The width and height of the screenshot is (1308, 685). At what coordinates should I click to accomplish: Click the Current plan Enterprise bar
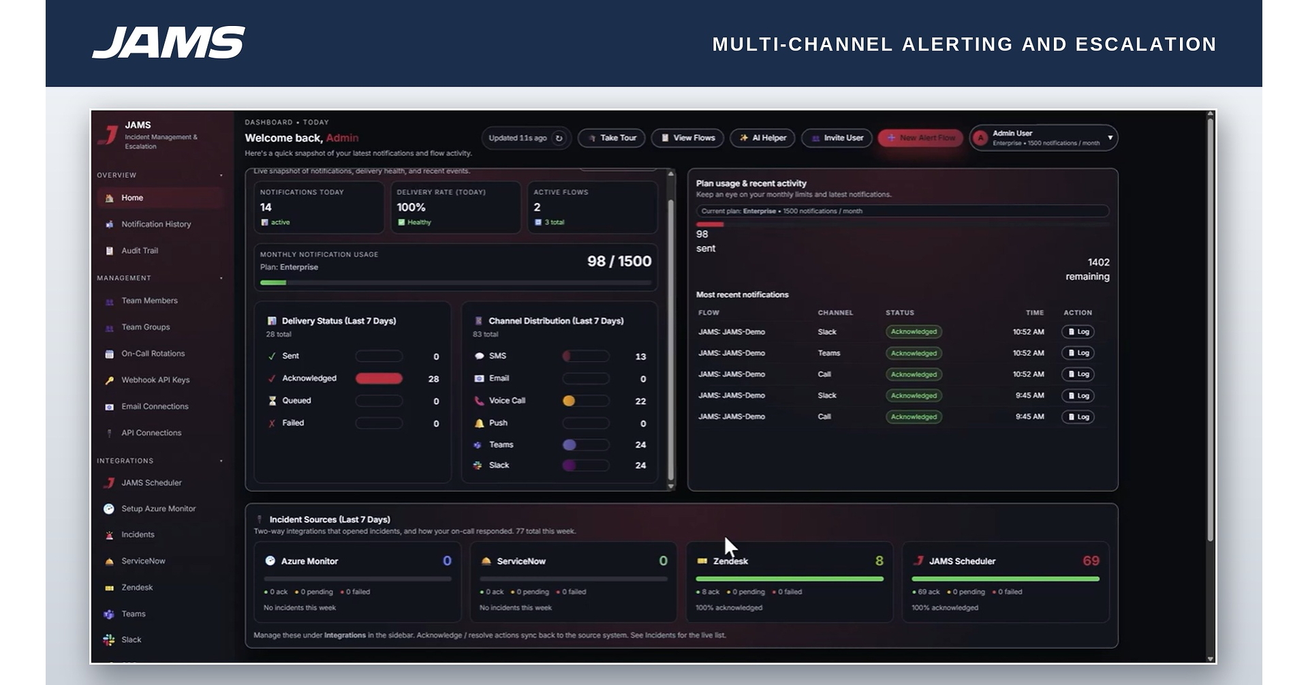point(903,211)
